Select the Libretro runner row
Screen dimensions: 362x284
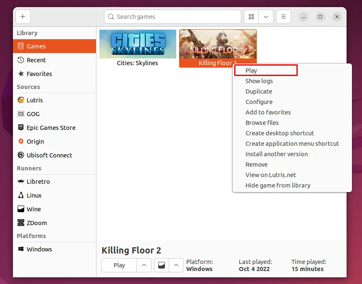click(x=54, y=182)
